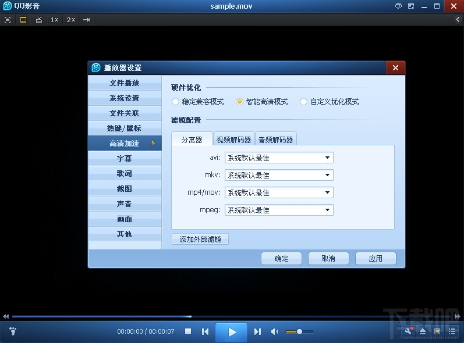Open the 文件播放 settings section

(125, 83)
